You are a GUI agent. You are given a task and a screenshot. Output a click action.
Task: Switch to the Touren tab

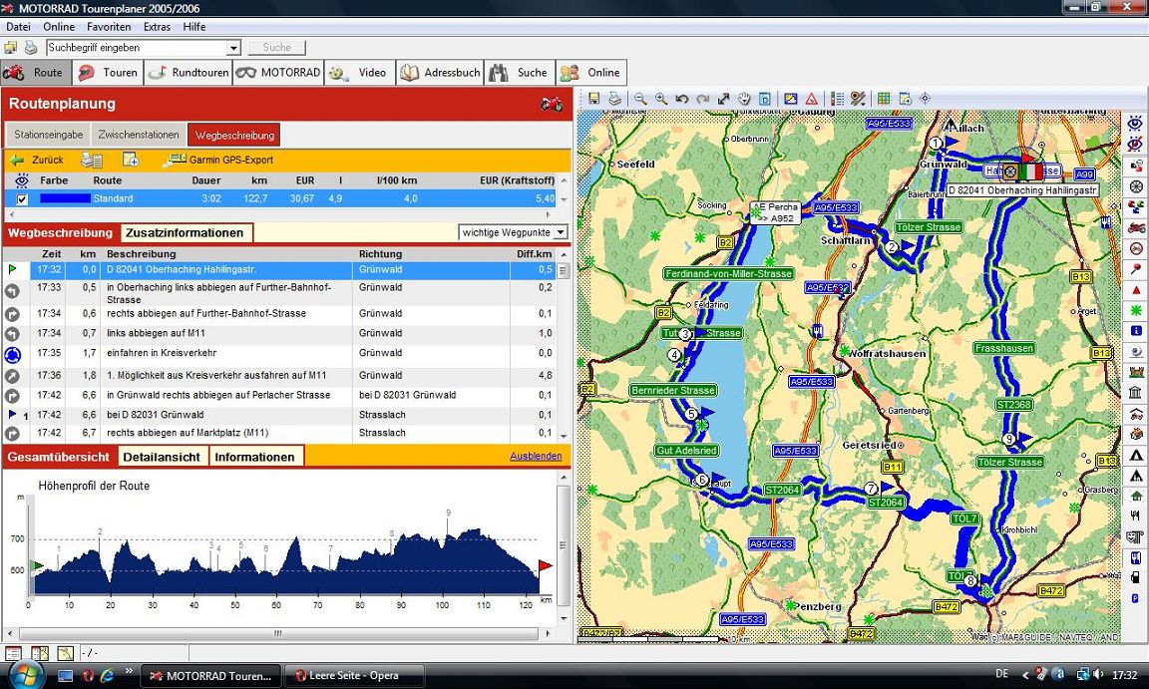click(x=107, y=73)
